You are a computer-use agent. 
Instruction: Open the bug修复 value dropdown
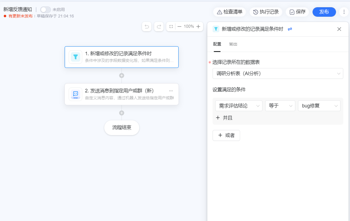coord(319,106)
